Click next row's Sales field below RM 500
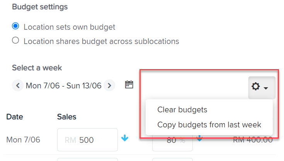Image resolution: width=284 pixels, height=161 pixels. tap(87, 159)
